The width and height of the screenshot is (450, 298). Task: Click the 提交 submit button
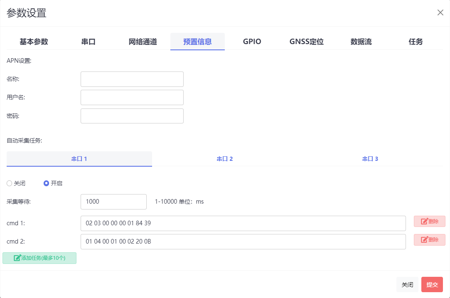432,284
